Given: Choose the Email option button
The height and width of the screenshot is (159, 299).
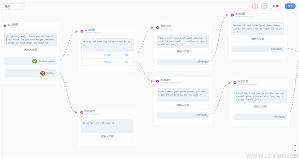Looking at the screenshot, I should tap(107, 55).
